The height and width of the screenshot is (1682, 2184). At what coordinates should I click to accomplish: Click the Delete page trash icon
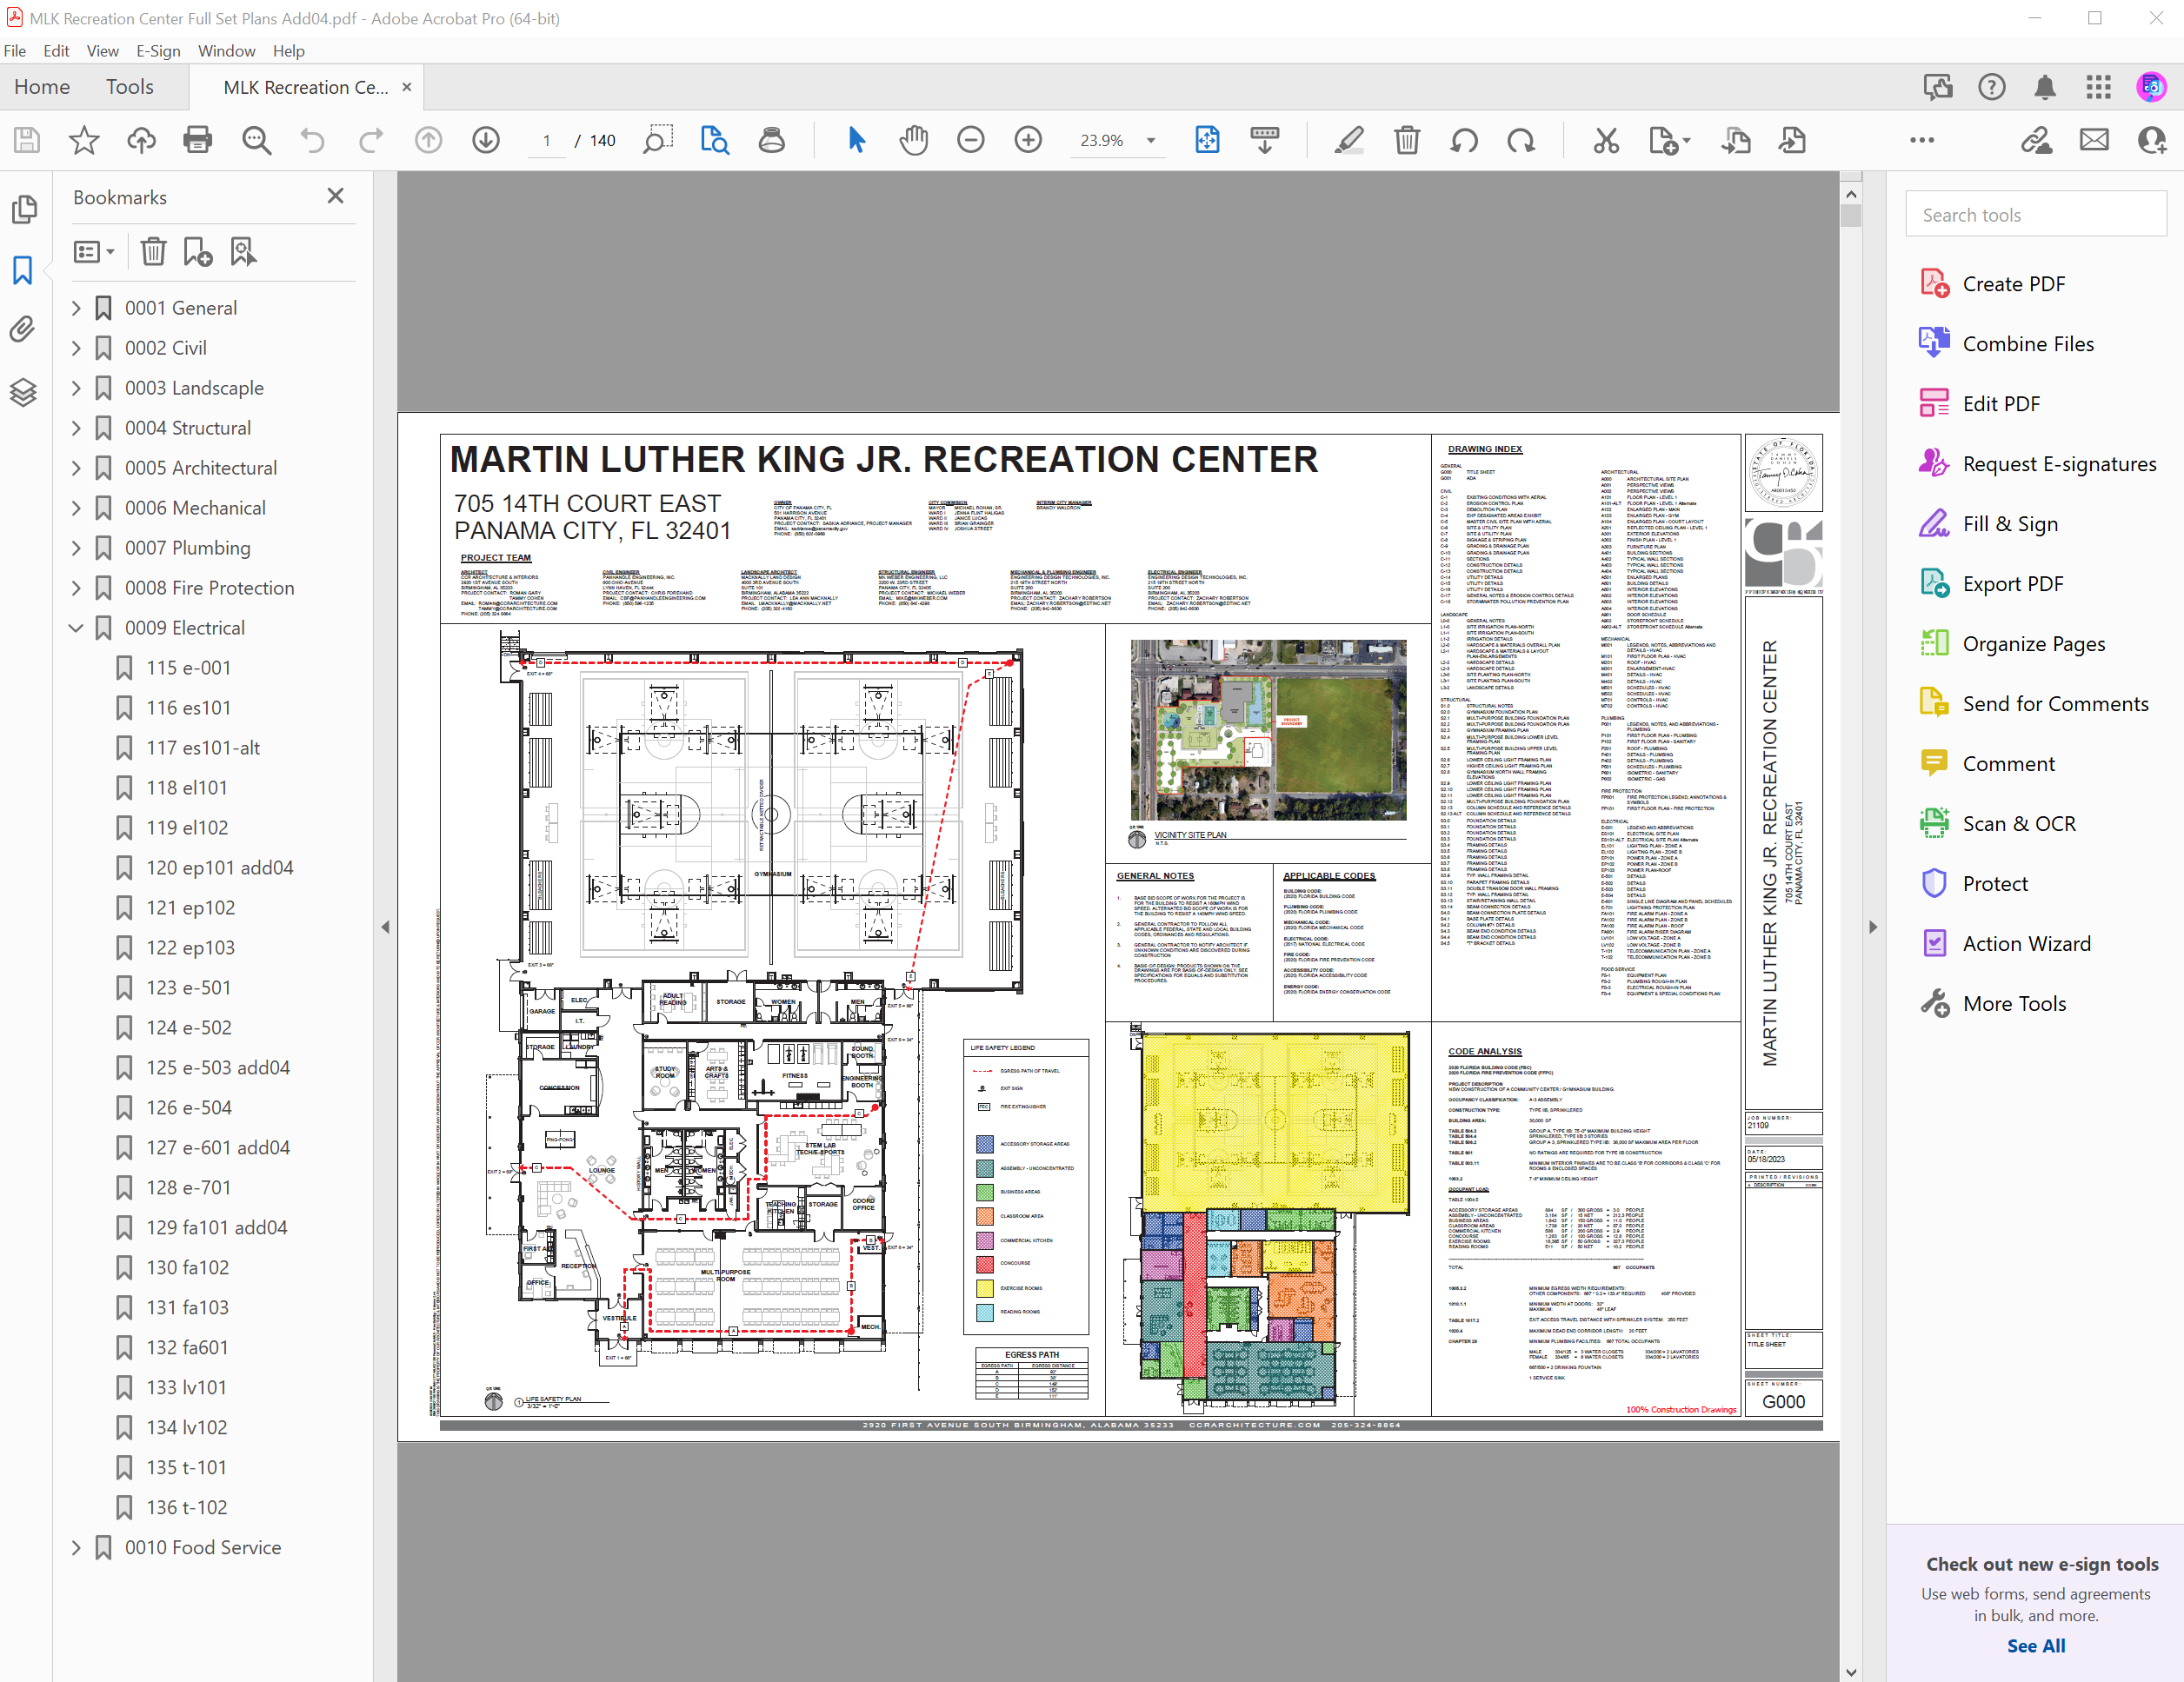click(x=1406, y=140)
